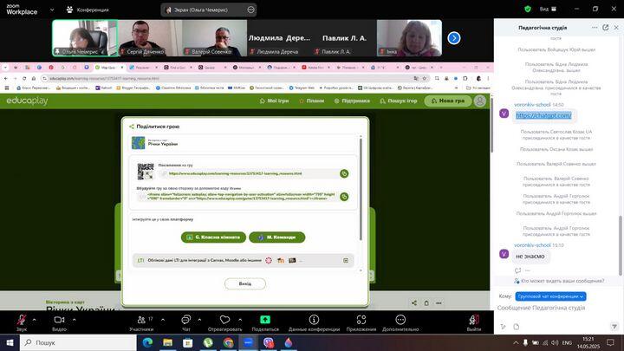Open the Вид view layout menu
The width and height of the screenshot is (624, 351).
(548, 9)
